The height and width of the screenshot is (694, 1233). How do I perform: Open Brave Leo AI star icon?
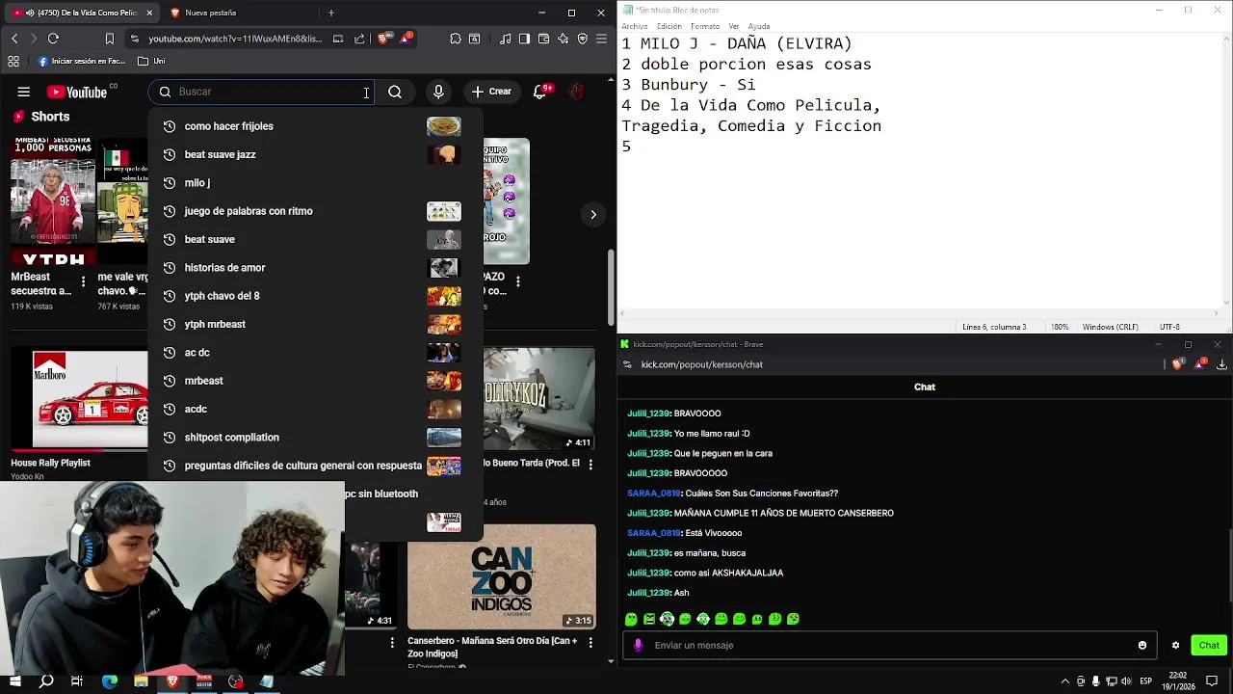pos(563,39)
